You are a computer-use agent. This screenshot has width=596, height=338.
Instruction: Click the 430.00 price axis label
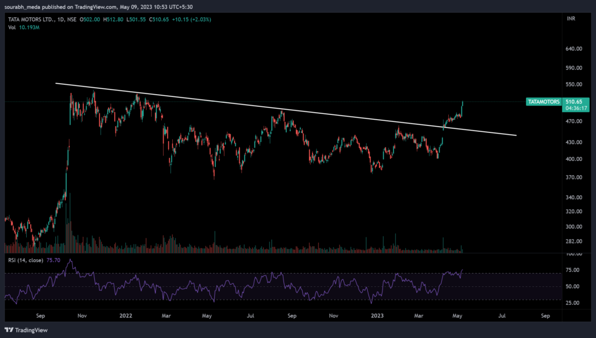tap(574, 142)
